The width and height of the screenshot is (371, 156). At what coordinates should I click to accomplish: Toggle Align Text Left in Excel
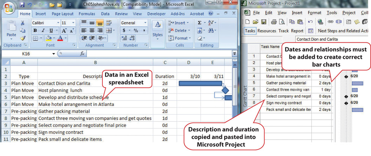tap(83, 30)
